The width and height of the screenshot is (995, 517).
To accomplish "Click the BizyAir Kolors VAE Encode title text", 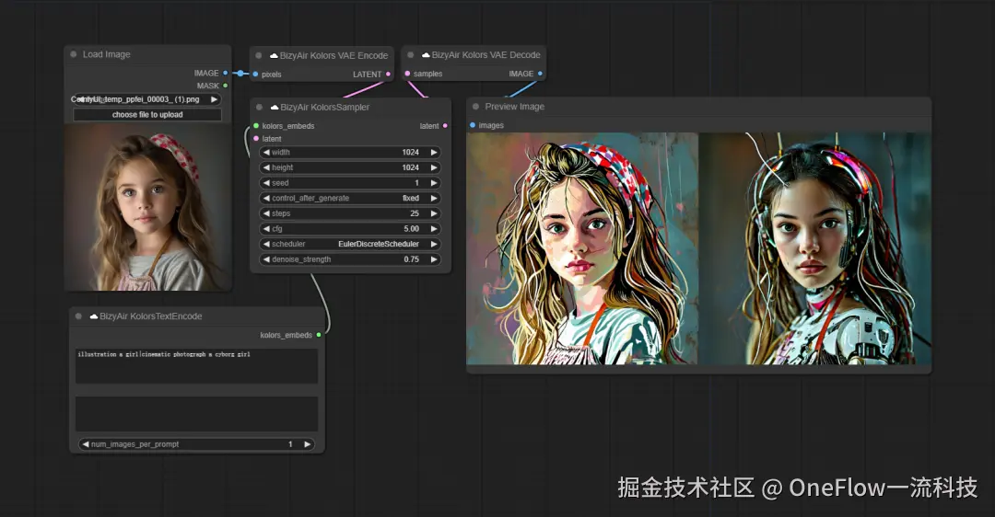I will (x=334, y=56).
